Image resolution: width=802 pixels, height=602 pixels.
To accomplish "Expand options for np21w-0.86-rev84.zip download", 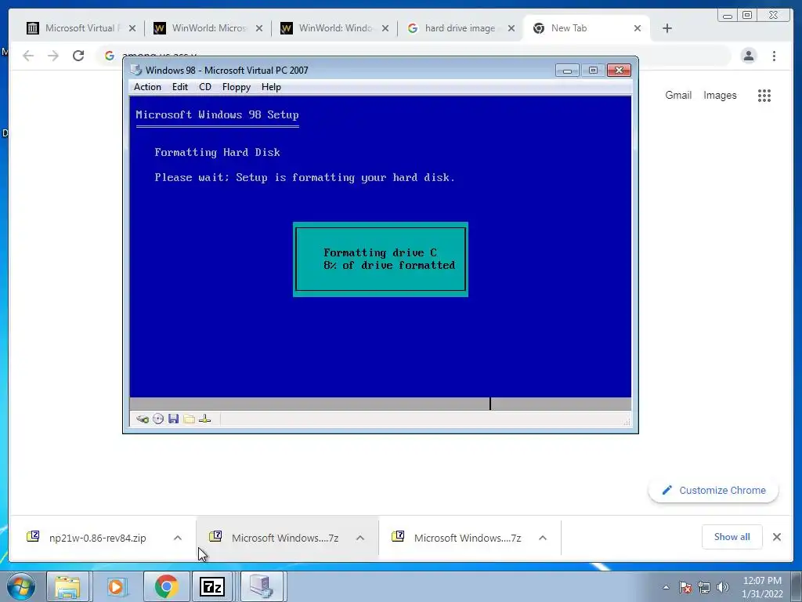I will [x=178, y=538].
